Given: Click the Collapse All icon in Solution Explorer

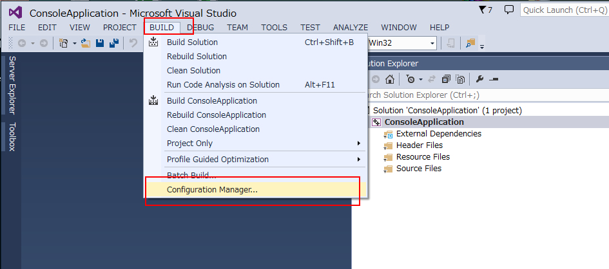Looking at the screenshot, I should point(446,79).
